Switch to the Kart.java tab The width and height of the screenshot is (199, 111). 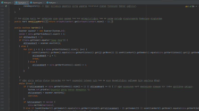tap(52, 2)
